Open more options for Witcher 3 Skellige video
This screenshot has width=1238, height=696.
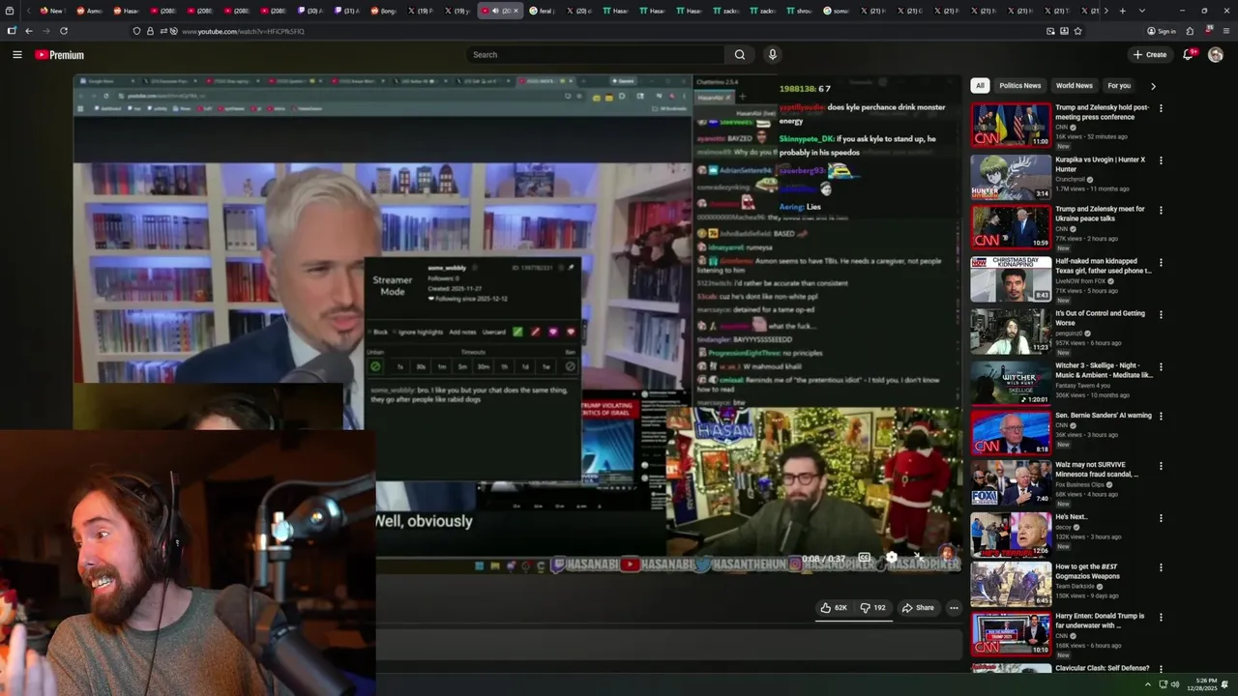(x=1161, y=367)
